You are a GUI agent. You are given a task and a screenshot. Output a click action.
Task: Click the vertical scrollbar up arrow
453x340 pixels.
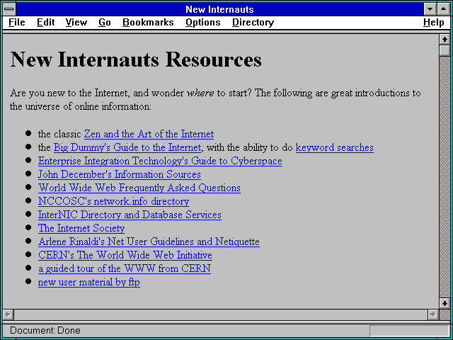click(445, 40)
